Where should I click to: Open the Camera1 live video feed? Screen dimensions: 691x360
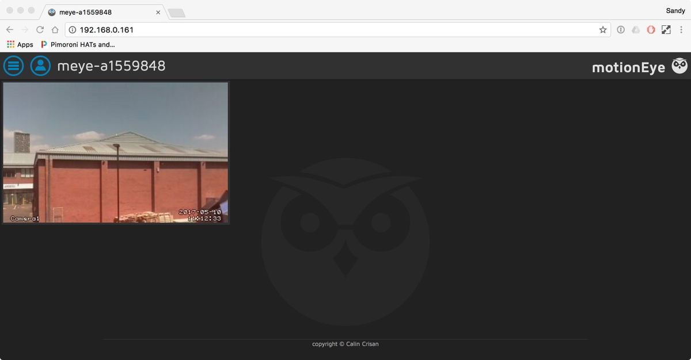115,152
